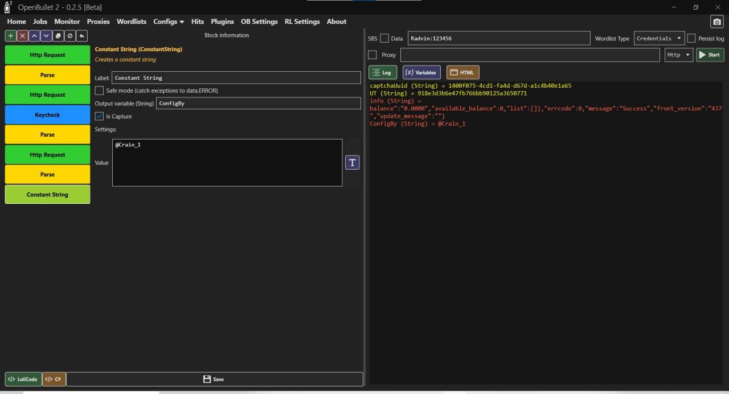Click the red remove block X icon
The width and height of the screenshot is (729, 394).
[x=23, y=35]
